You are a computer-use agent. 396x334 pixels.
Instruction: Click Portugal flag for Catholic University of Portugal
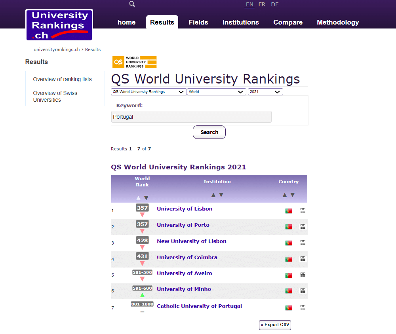coord(289,308)
